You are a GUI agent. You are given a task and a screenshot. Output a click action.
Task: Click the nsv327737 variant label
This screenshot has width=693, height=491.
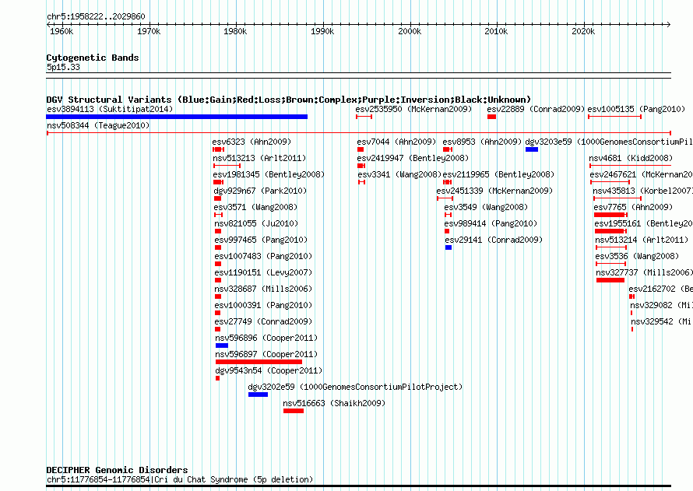[645, 272]
